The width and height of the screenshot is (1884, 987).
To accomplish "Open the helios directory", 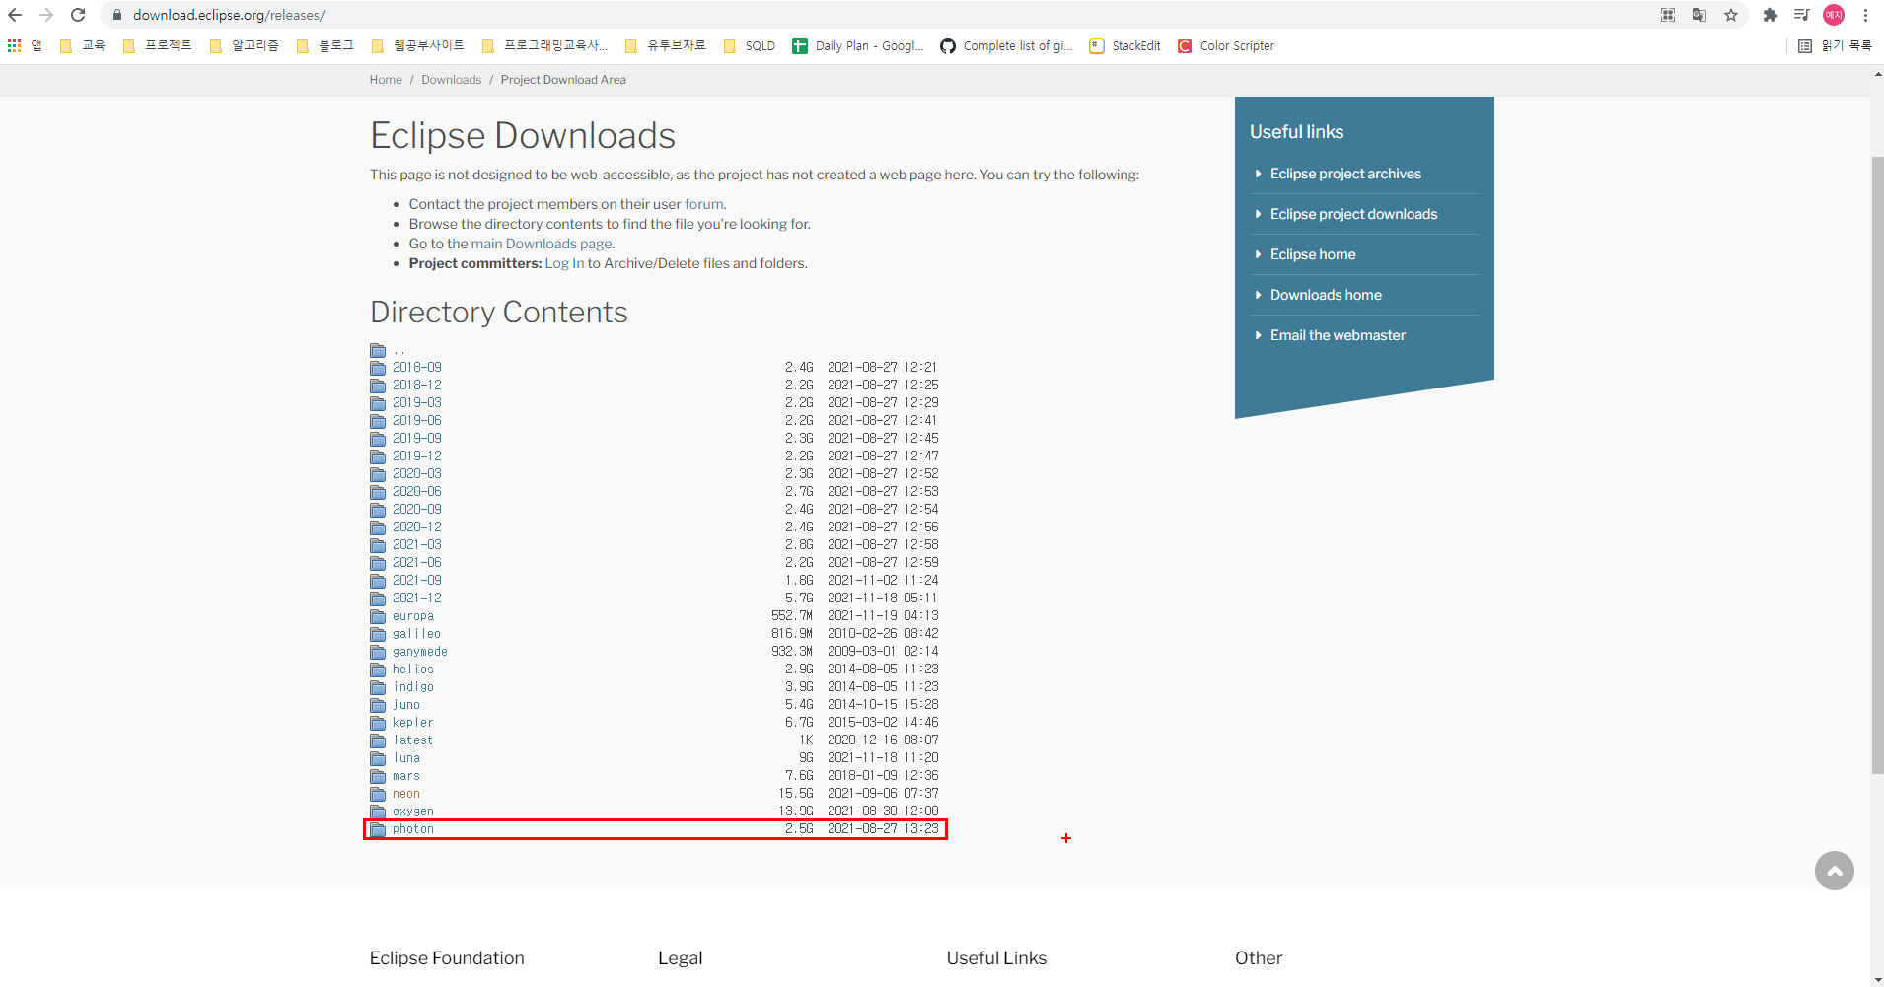I will pyautogui.click(x=413, y=670).
